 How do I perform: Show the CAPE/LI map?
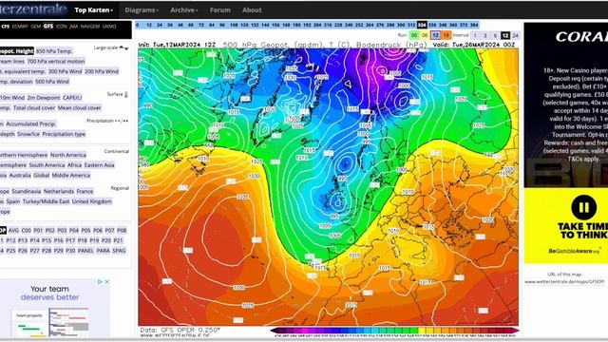point(72,98)
